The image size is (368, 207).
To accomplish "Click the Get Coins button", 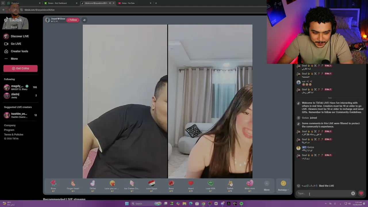I will [x=20, y=68].
